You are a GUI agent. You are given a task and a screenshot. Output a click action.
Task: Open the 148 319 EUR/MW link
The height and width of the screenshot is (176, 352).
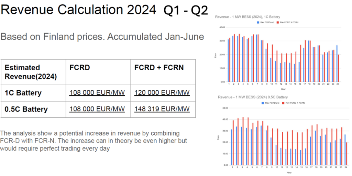pyautogui.click(x=162, y=109)
